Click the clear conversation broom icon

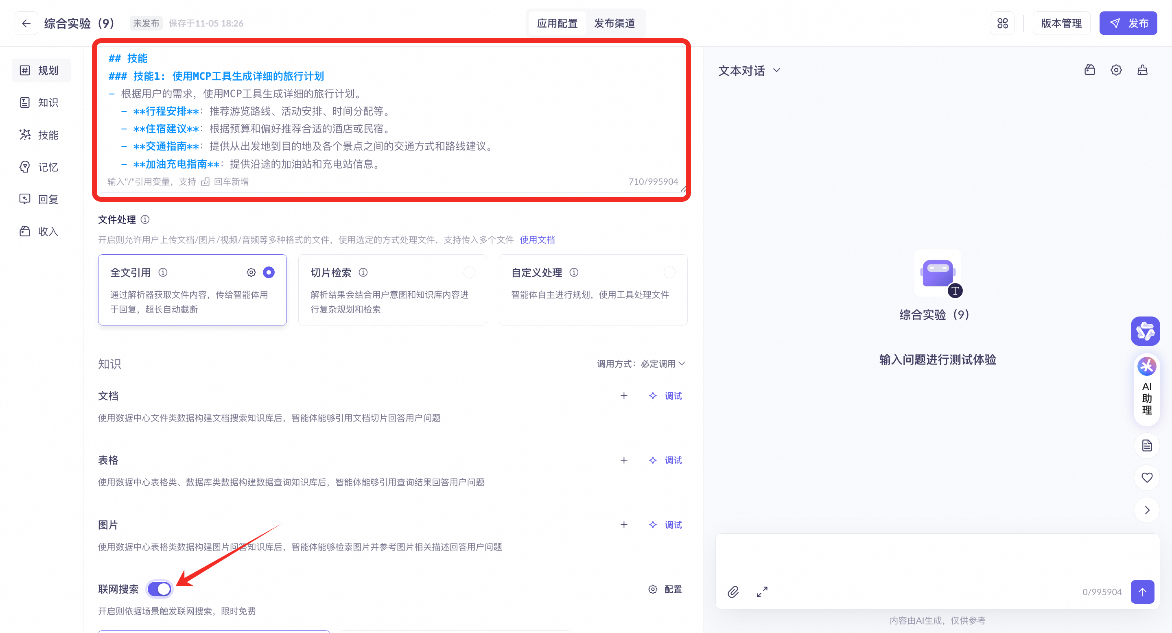pyautogui.click(x=1142, y=70)
